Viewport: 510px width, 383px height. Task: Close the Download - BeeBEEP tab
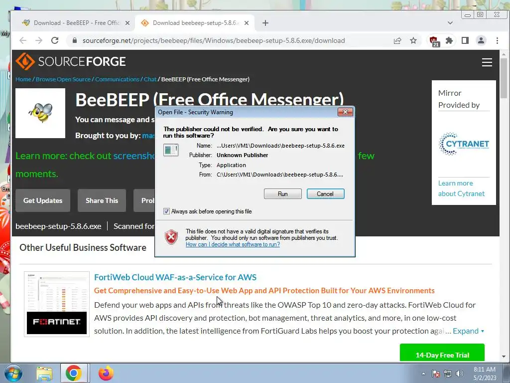click(x=127, y=23)
